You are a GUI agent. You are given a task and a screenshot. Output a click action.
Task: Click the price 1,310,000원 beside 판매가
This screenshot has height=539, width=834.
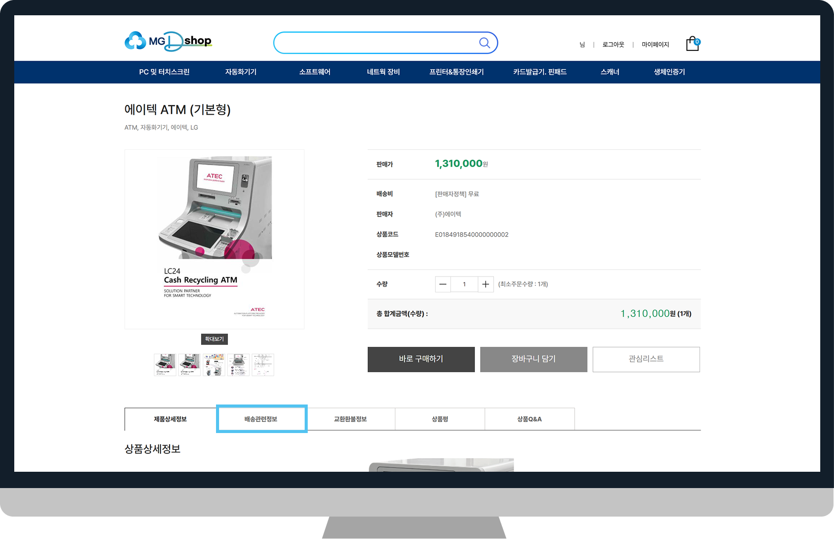461,164
